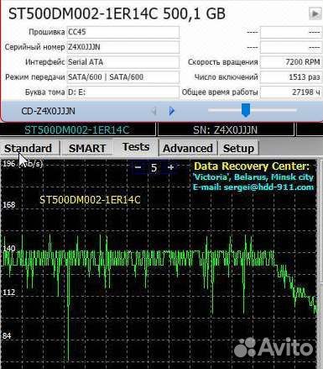Click the interface field Serial ATA
The image size is (323, 369).
tap(122, 62)
